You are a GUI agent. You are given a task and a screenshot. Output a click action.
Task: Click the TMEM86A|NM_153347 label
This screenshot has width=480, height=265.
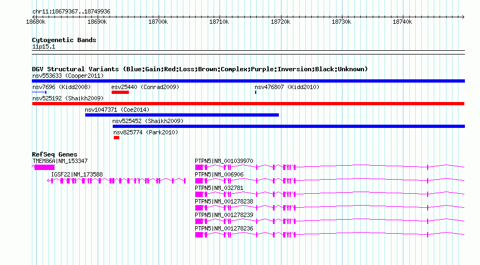pyautogui.click(x=60, y=161)
